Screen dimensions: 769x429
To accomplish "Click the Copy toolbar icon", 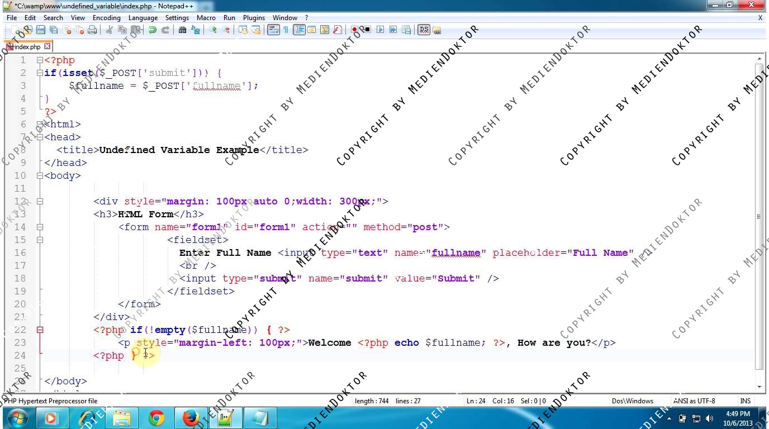I will [122, 30].
